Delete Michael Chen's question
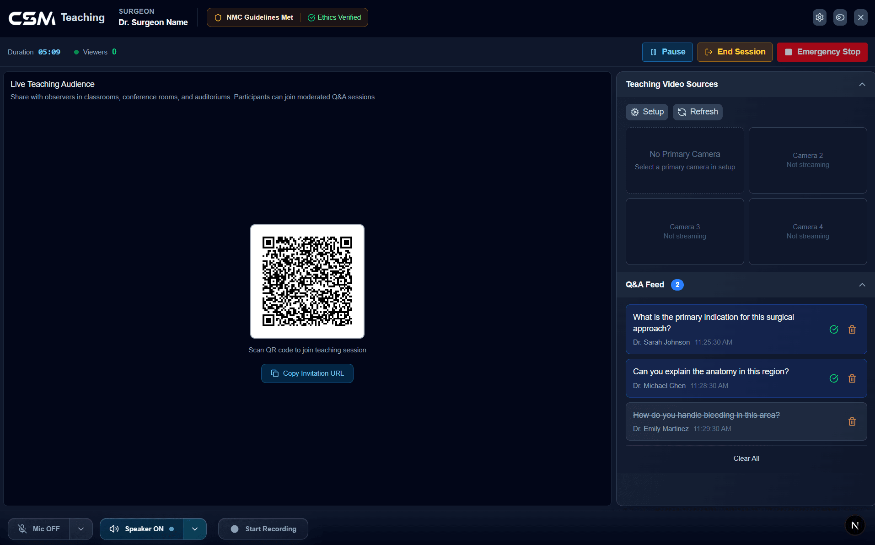This screenshot has height=545, width=875. pyautogui.click(x=852, y=378)
